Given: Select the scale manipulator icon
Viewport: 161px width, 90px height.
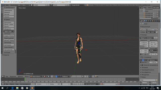Looking at the screenshot, I should click(x=60, y=76).
